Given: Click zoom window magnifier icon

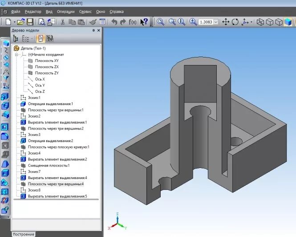Looking at the screenshot, I should (x=160, y=22).
